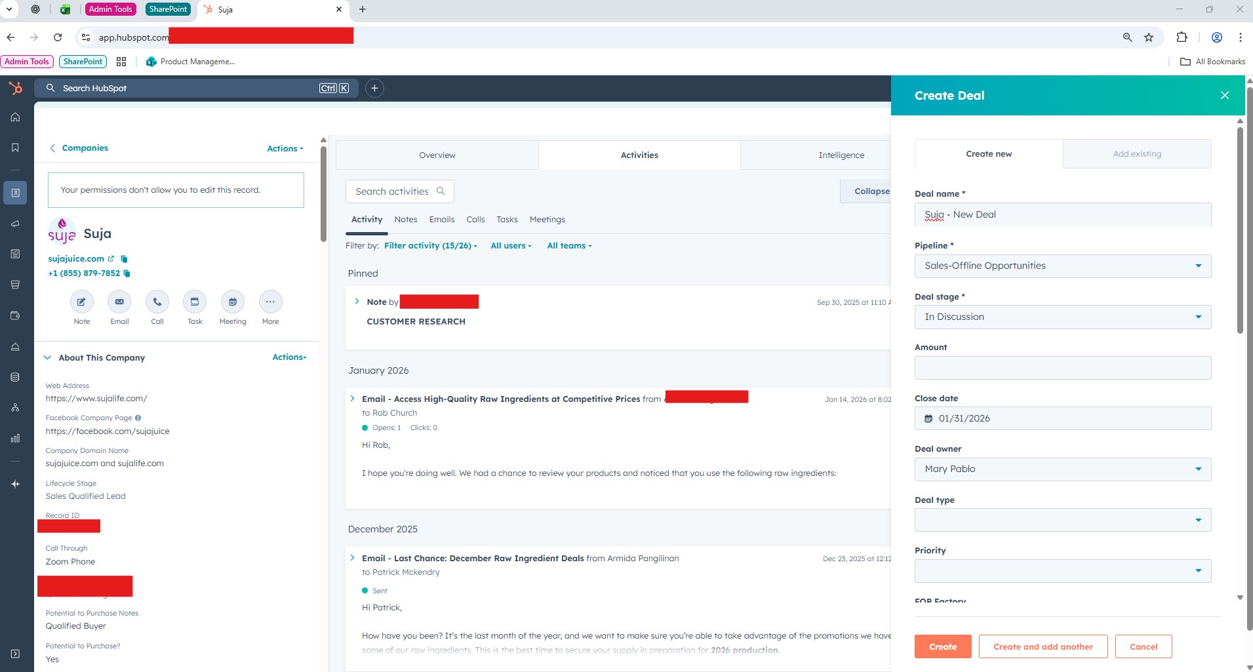Expand the Last Chance December email
The image size is (1253, 672).
(x=352, y=558)
